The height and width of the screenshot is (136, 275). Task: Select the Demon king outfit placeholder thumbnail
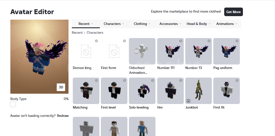coord(86,51)
